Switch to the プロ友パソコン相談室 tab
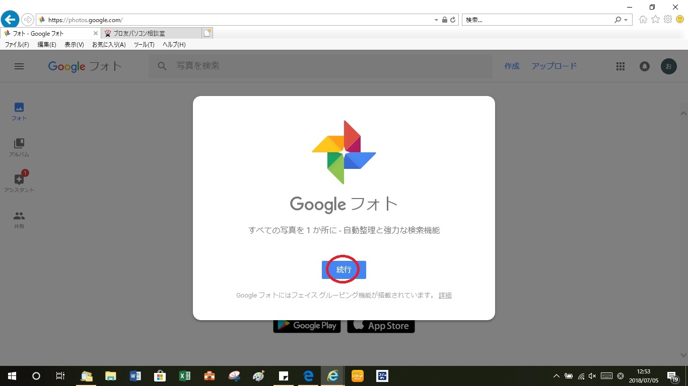This screenshot has width=688, height=386. [x=151, y=34]
